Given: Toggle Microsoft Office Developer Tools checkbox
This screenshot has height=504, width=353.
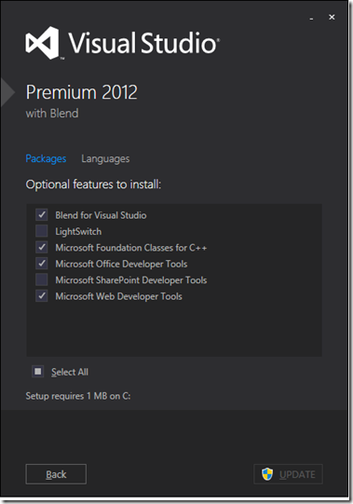Looking at the screenshot, I should 42,264.
